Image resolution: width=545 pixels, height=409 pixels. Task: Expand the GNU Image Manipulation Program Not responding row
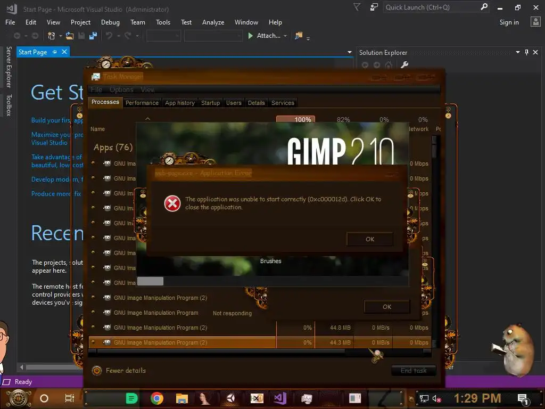pyautogui.click(x=93, y=312)
